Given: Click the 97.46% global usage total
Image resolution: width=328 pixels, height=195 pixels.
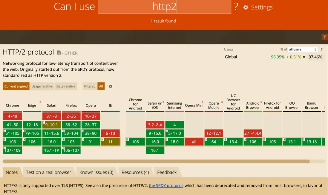Looking at the screenshot, I should point(315,57).
